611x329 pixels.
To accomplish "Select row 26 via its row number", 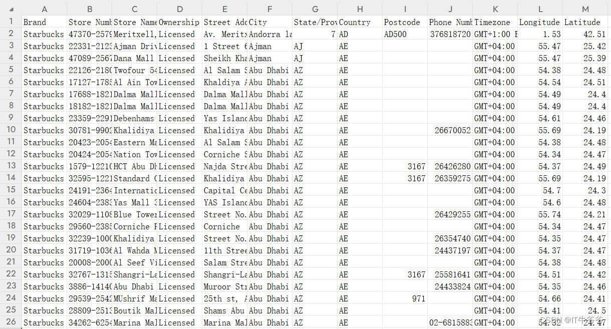I will click(x=11, y=322).
